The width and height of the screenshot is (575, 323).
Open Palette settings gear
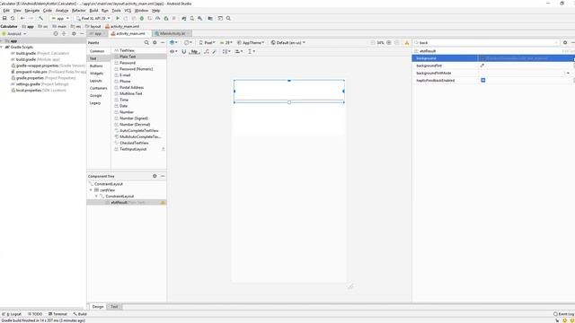(x=155, y=42)
